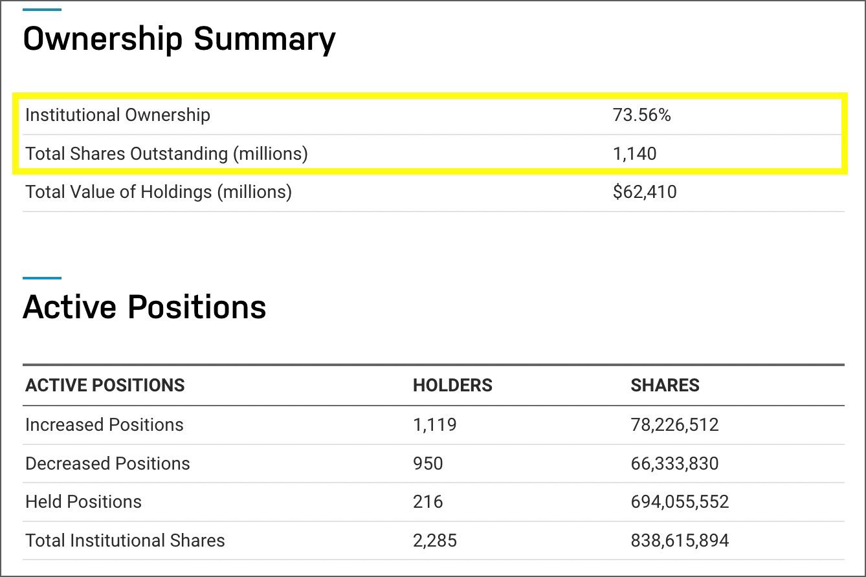
Task: Click the 838,615,894 total shares figure
Action: tap(680, 541)
